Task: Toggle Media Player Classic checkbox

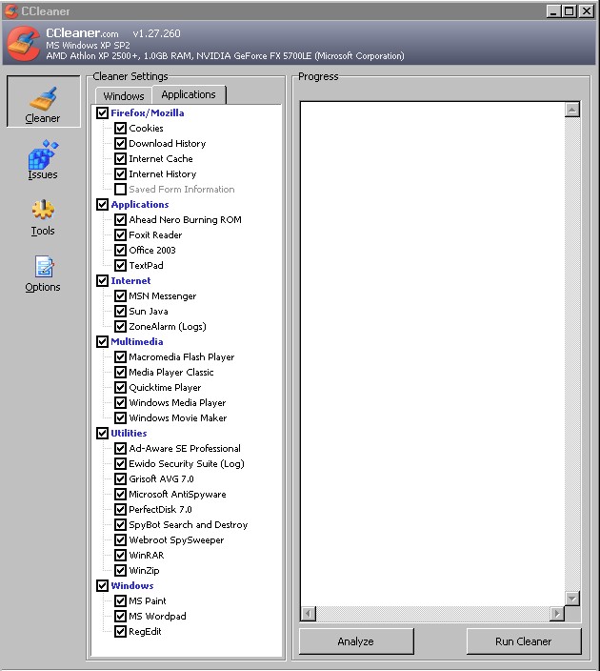Action: coord(120,373)
